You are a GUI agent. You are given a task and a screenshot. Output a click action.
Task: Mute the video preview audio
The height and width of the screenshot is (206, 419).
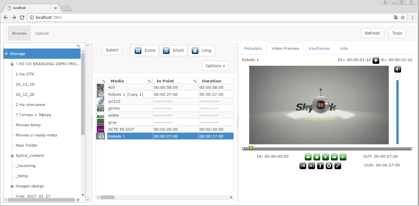point(398,69)
